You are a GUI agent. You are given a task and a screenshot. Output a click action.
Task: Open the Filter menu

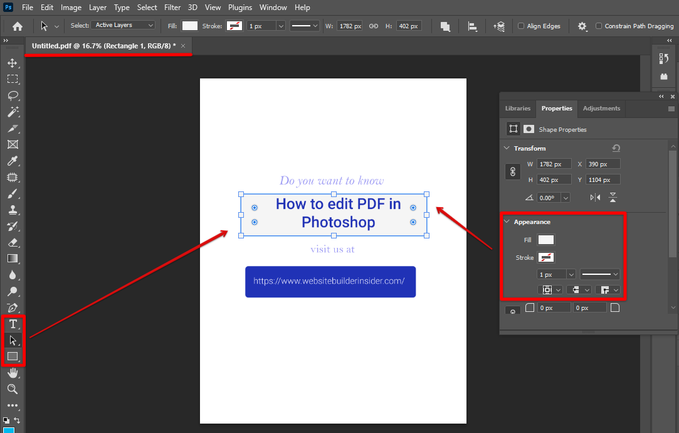172,8
